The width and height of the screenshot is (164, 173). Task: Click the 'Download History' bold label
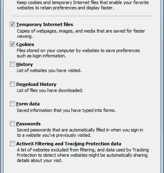(36, 84)
